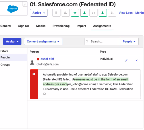
Task: Open the Assign dropdown button
Action: coord(12,42)
